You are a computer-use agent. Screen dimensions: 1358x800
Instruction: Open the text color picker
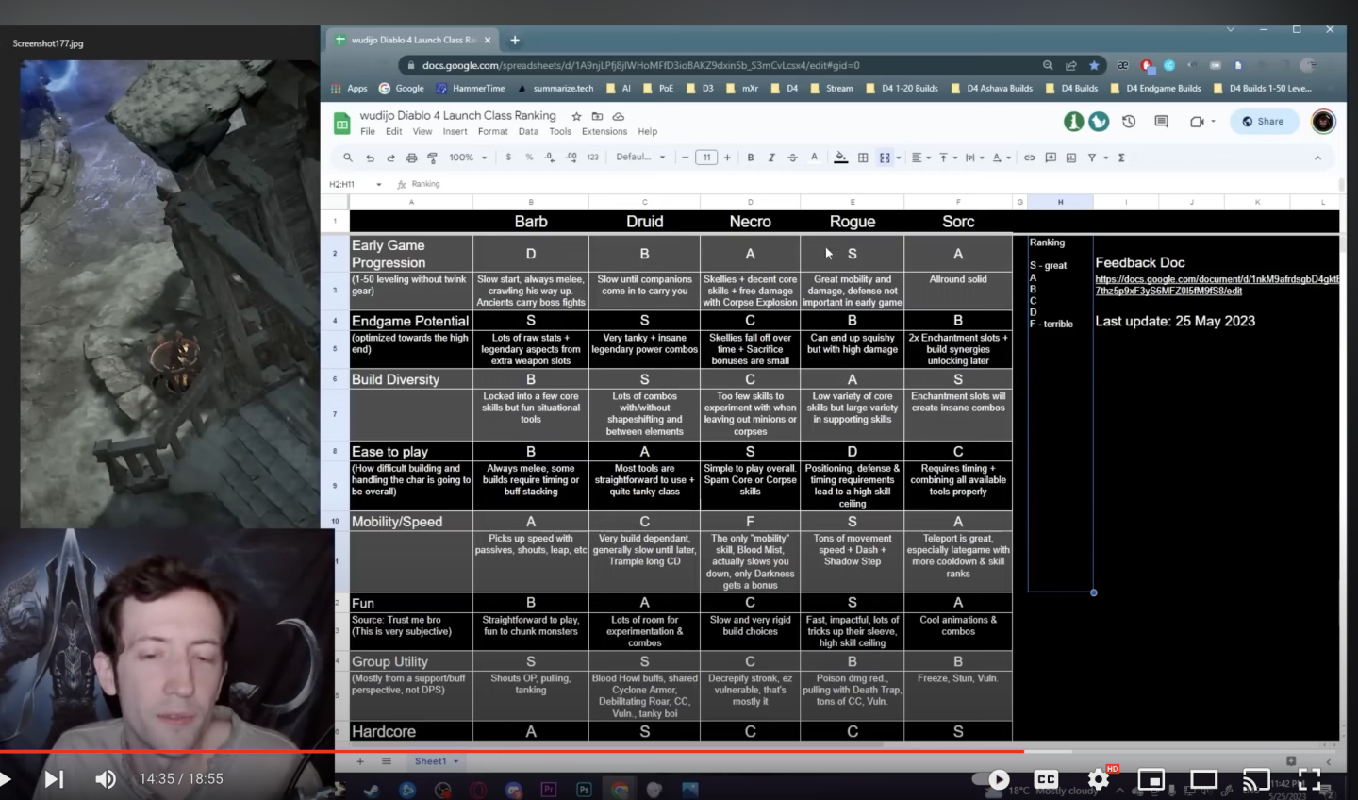click(814, 158)
